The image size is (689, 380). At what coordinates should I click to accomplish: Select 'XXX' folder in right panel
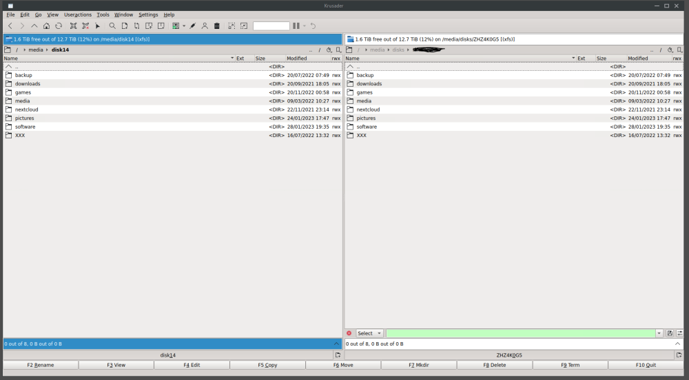[x=514, y=135]
